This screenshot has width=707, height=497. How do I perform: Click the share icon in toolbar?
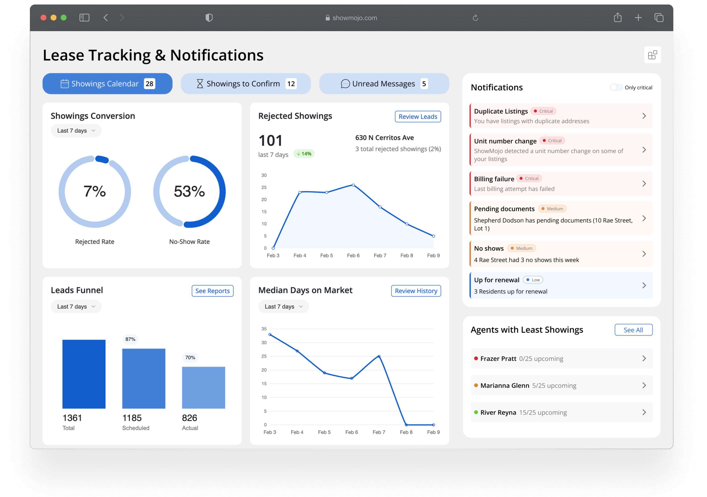tap(617, 18)
